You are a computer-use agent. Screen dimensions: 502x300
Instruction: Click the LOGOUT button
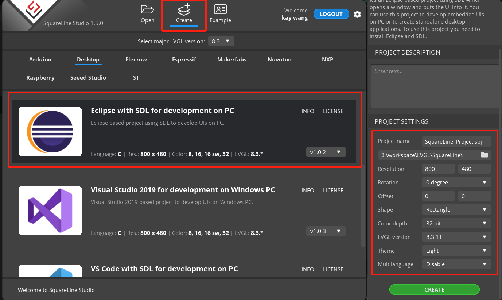coord(331,14)
